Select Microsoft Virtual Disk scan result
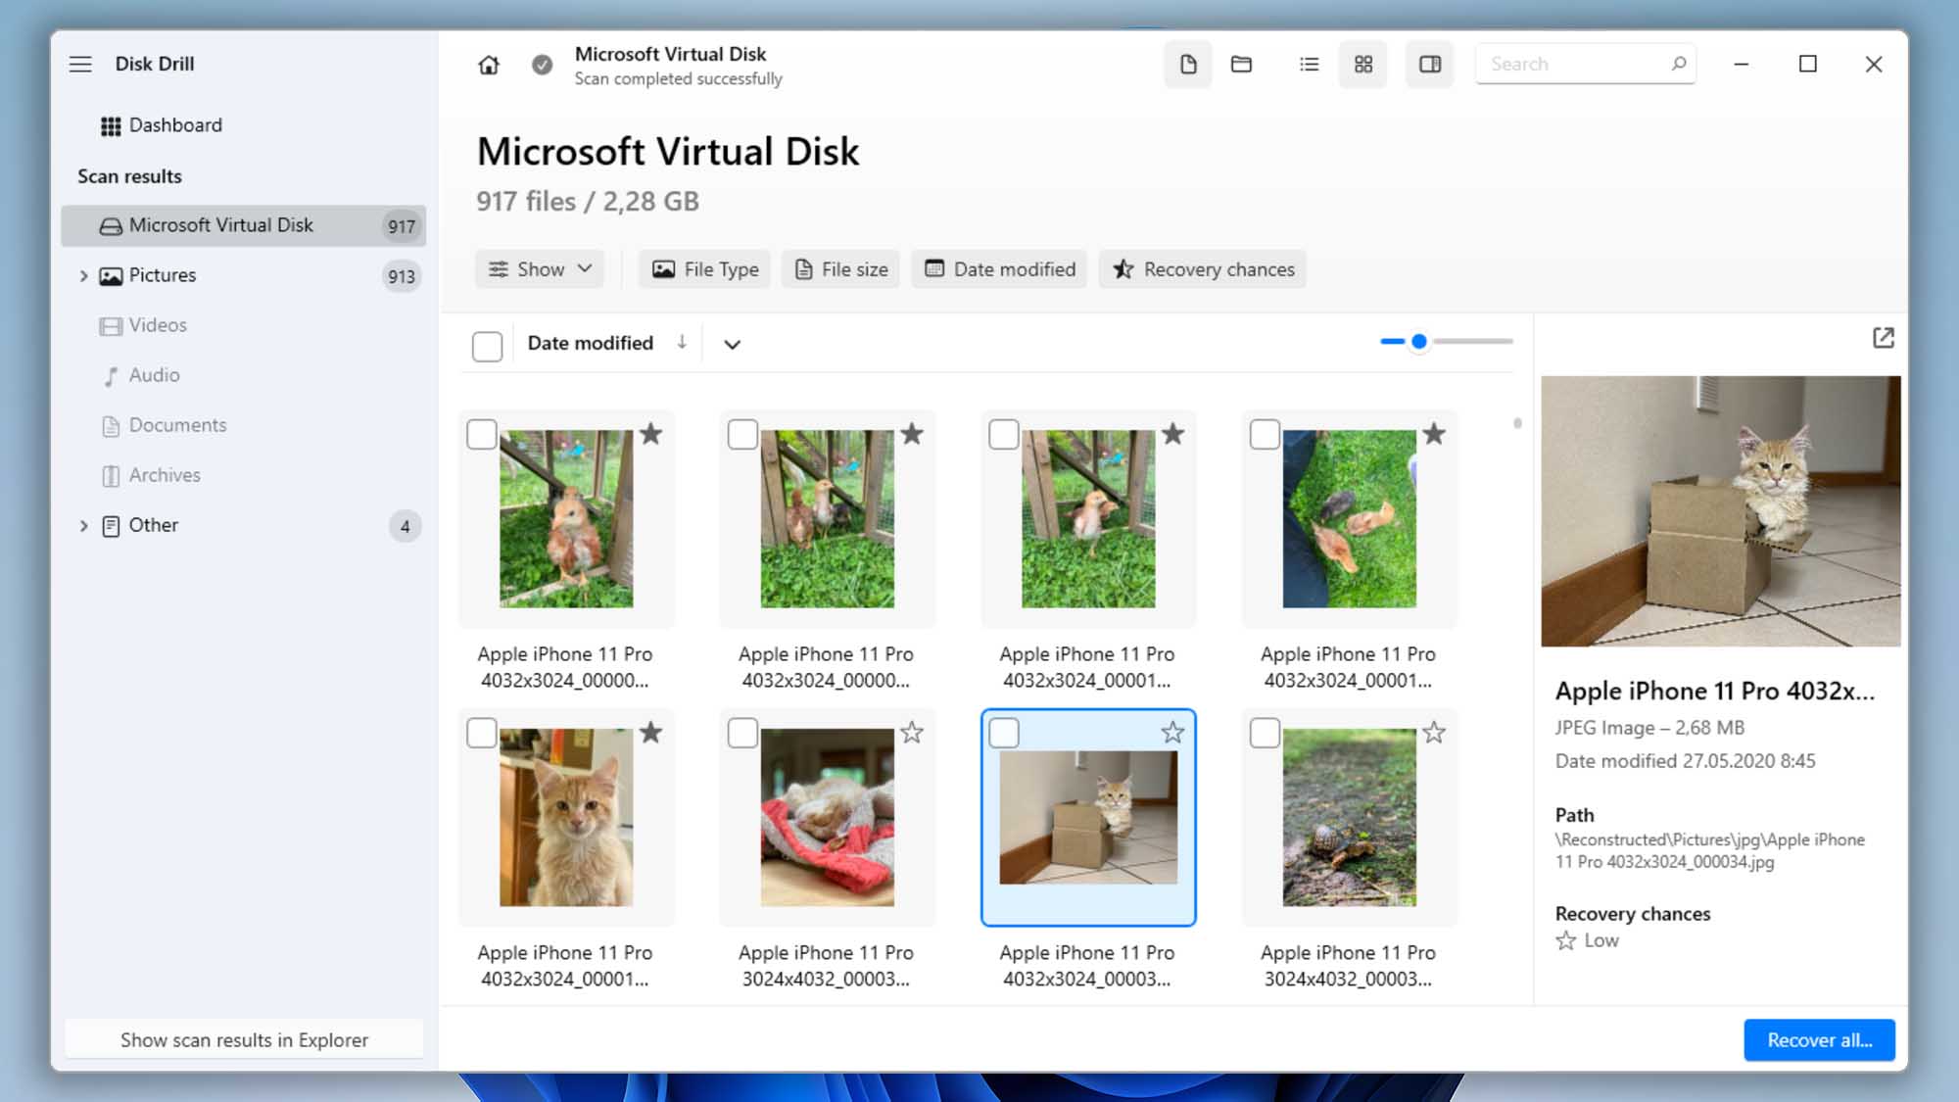 tap(243, 225)
